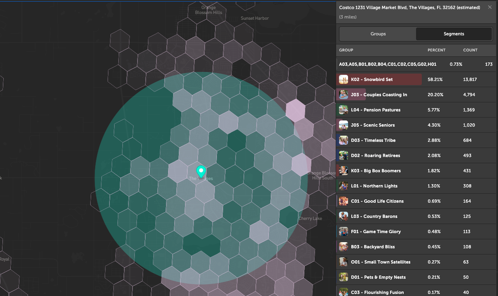The image size is (498, 296).
Task: Open the L01 Northern Lights thumbnail
Action: tap(344, 186)
